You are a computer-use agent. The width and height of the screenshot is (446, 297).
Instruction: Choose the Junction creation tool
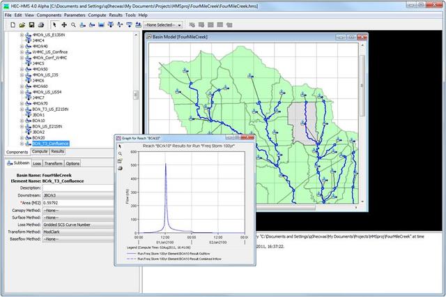click(x=111, y=25)
